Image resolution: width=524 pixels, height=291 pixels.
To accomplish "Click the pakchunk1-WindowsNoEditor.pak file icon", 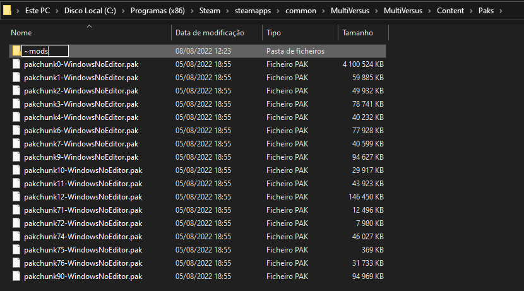I will [16, 78].
